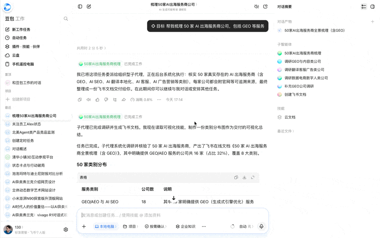Screen dimensions: 380x238
Task: Copy the 表格 table contents
Action: click(236, 177)
